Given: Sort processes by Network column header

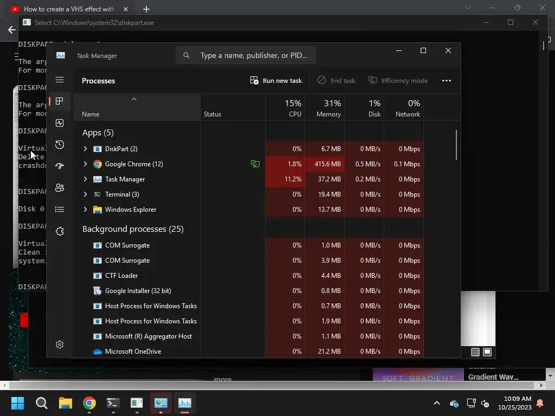Looking at the screenshot, I should click(x=404, y=108).
